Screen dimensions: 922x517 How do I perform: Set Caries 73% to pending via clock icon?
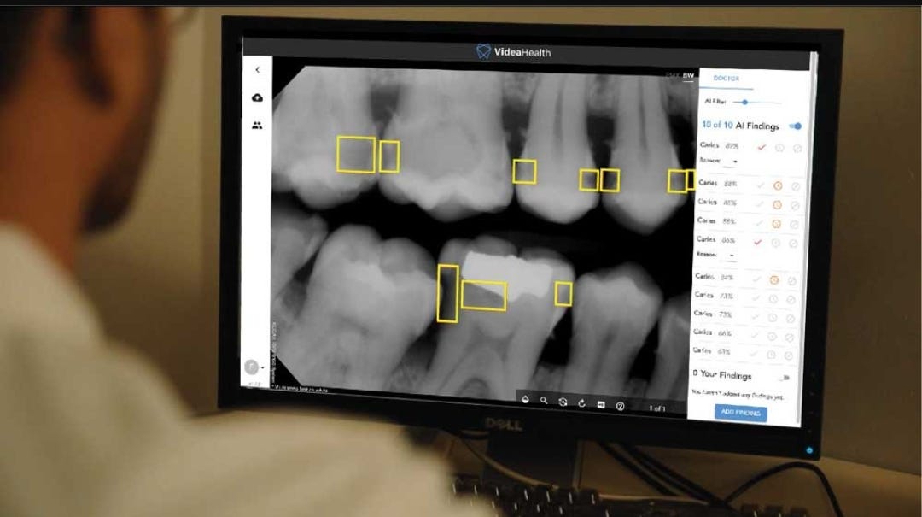tap(773, 299)
